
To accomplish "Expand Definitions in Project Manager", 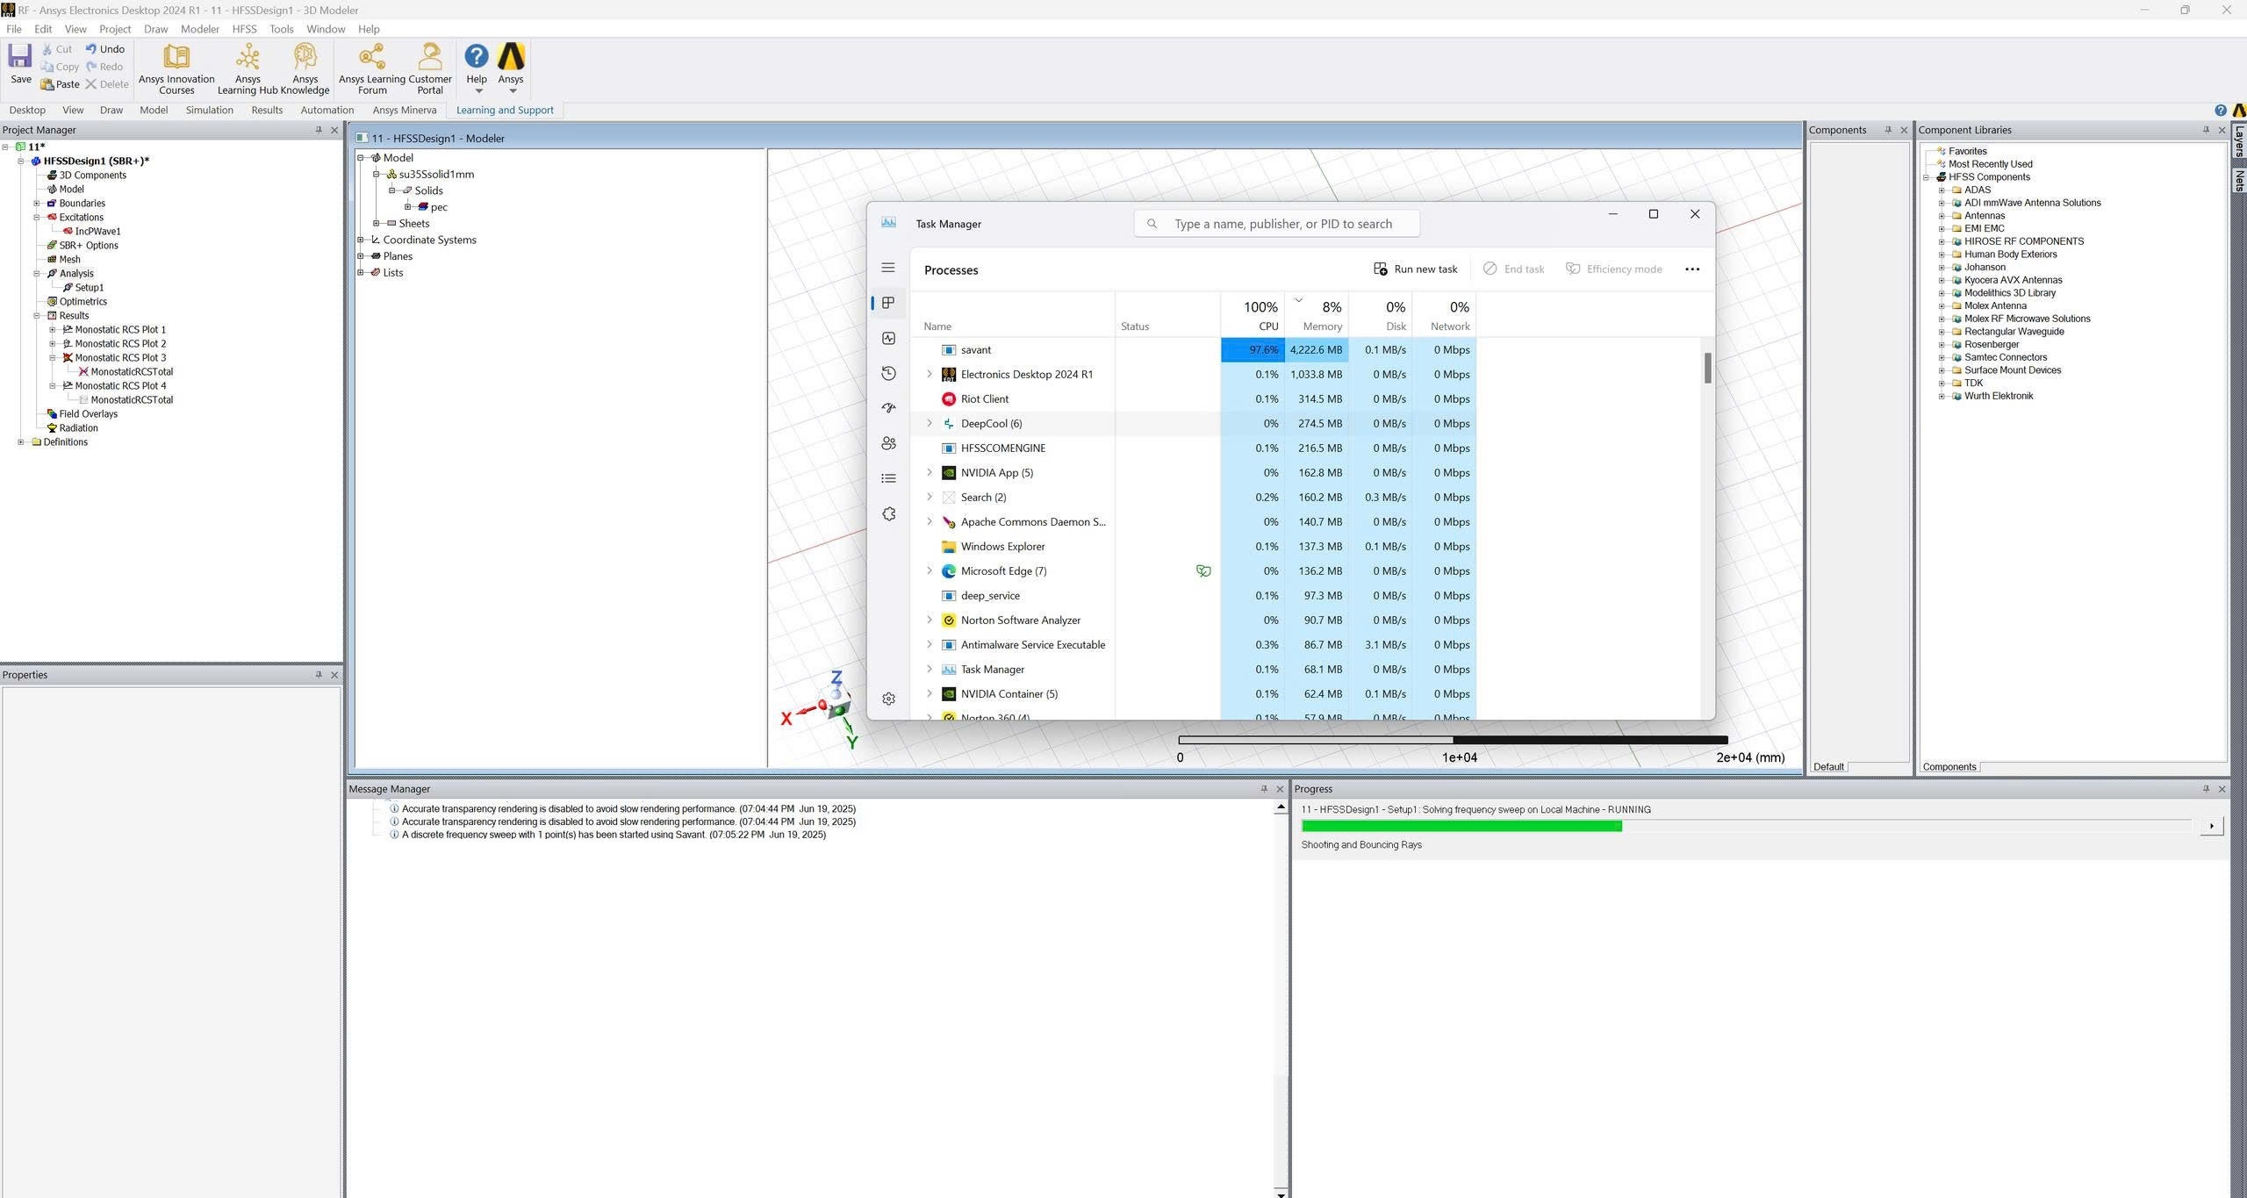I will click(21, 442).
